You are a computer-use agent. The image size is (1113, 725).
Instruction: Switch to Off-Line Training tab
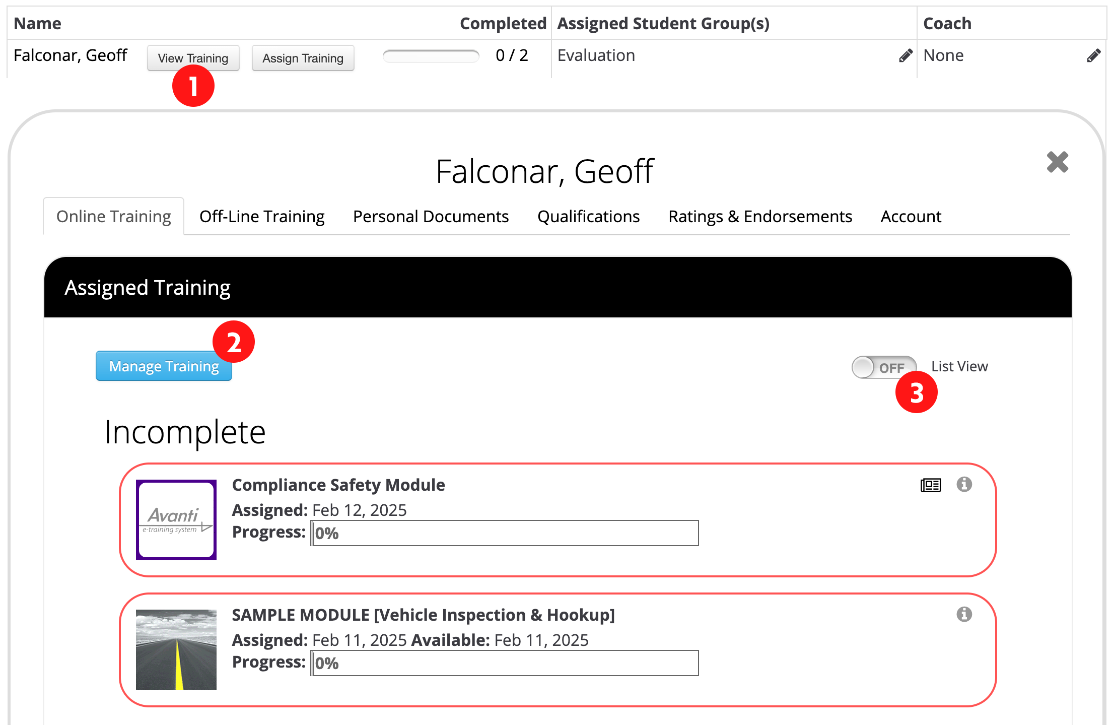click(262, 217)
